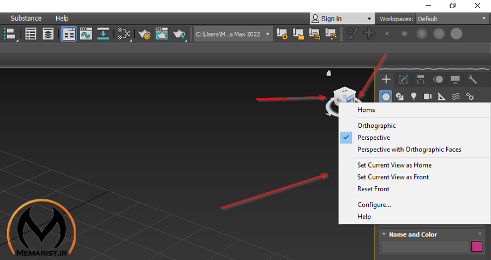Open the Utilities wrench panel icon
The height and width of the screenshot is (260, 491).
click(x=472, y=80)
